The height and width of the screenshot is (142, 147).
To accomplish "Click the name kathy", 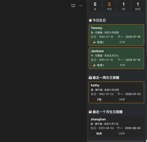I will click(x=95, y=85).
